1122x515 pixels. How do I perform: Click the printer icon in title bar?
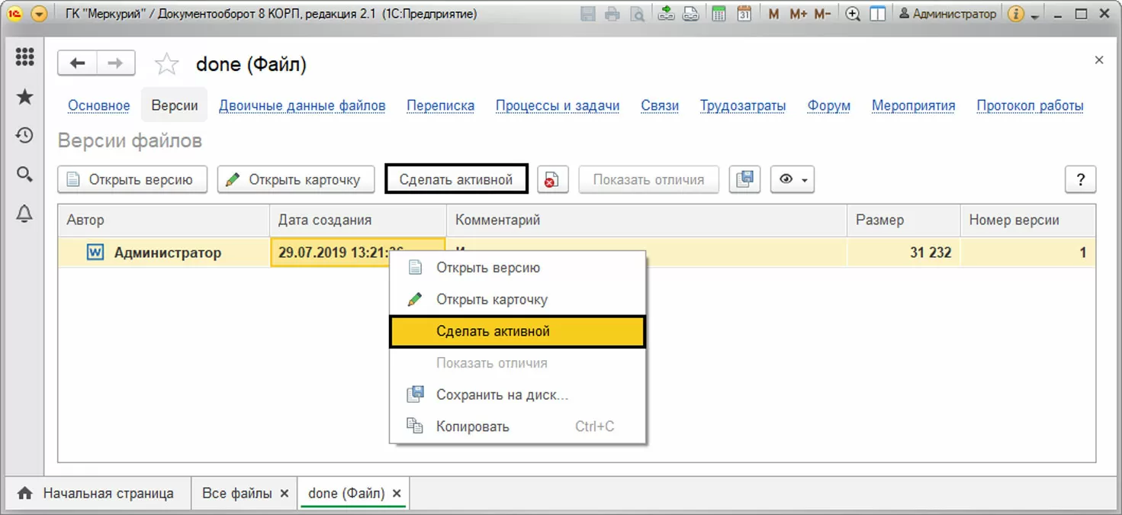click(612, 14)
